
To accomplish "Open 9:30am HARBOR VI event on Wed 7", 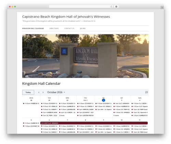I will (67, 129).
